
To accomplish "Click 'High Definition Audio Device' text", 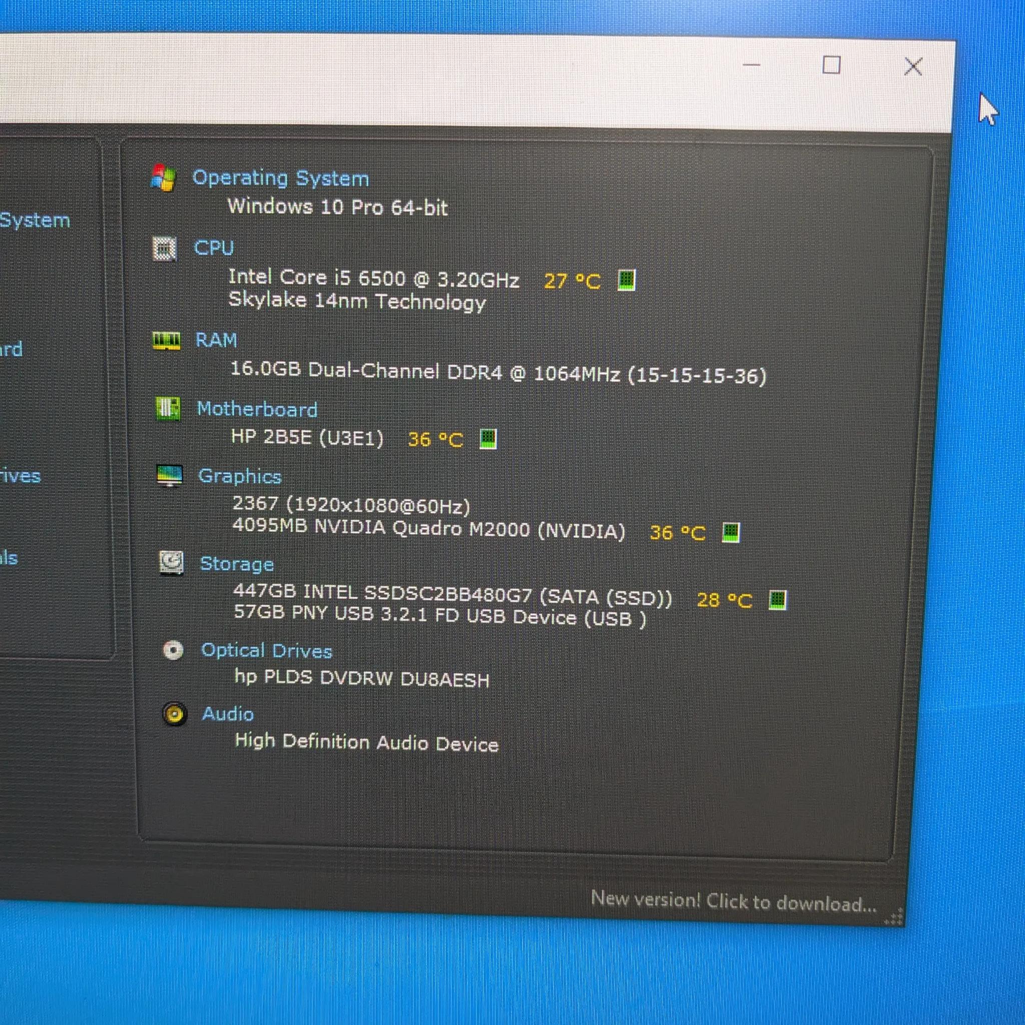I will click(x=366, y=742).
